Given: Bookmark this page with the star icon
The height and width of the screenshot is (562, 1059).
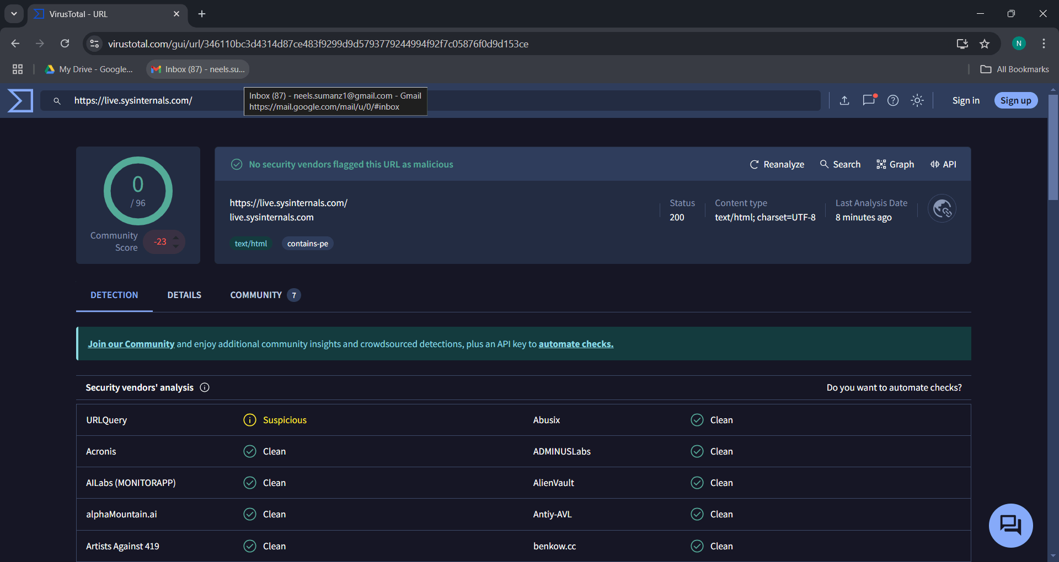Looking at the screenshot, I should pos(985,44).
